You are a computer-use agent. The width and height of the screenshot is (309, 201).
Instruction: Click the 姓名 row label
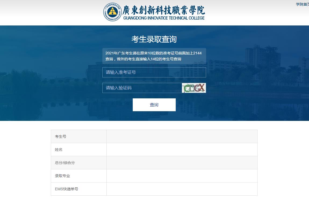59,150
